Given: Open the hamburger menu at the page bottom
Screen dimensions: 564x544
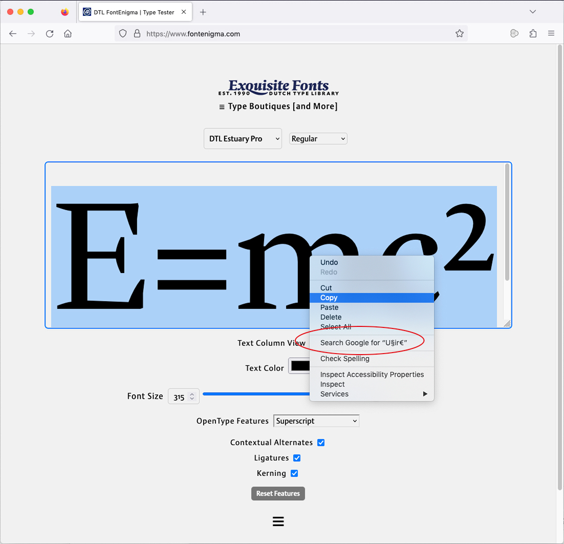Looking at the screenshot, I should 278,521.
